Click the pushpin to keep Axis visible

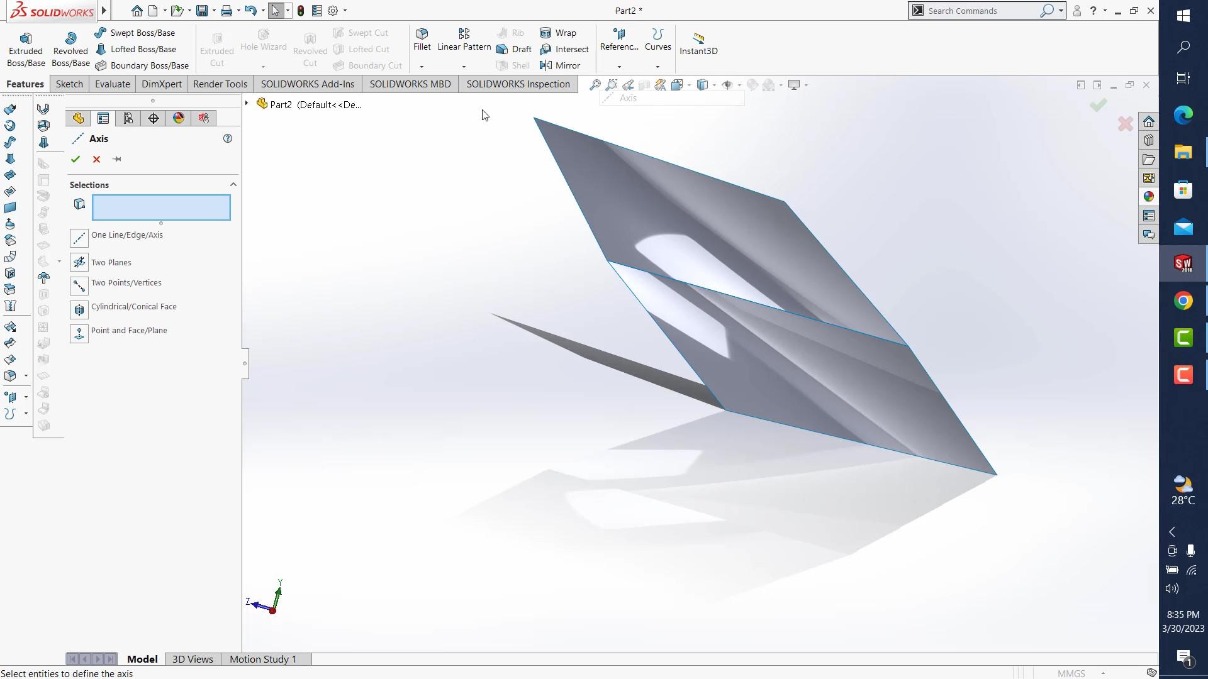pyautogui.click(x=117, y=159)
